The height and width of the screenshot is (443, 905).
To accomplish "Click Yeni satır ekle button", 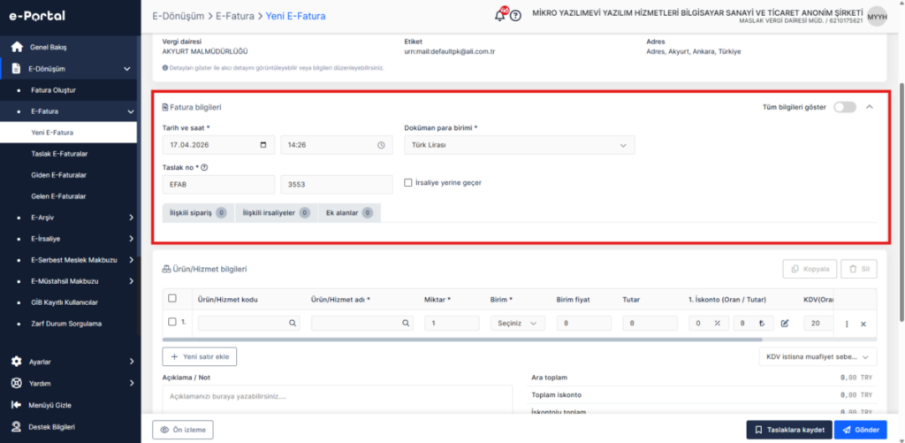I will coord(200,357).
